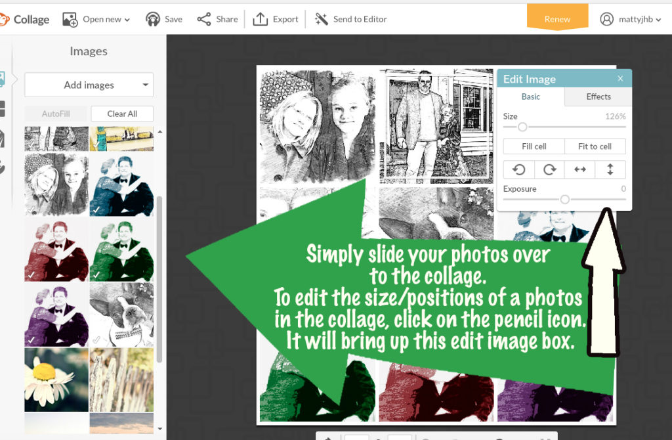Select the dog sketch thumbnail
Screen dimensions: 672x440
(x=121, y=315)
